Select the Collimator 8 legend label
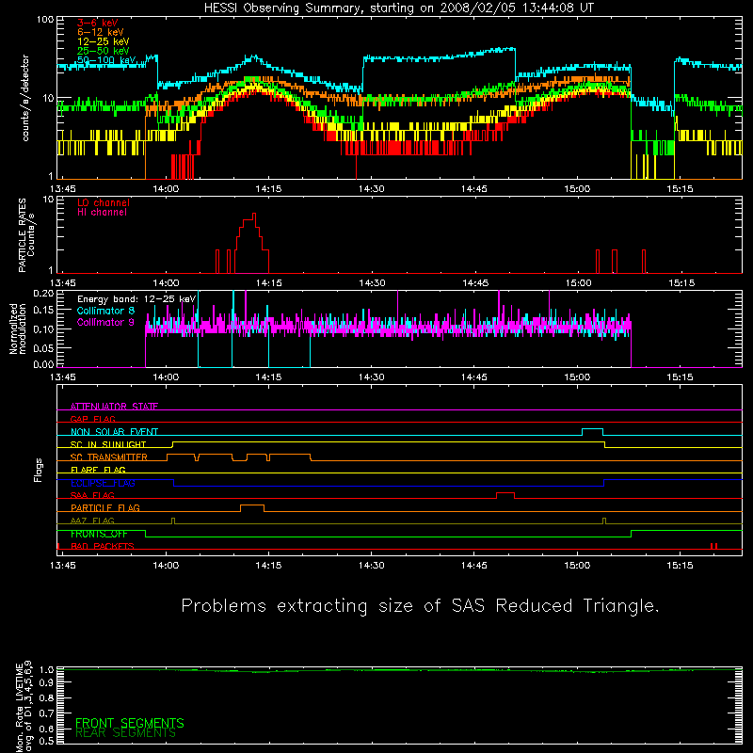 [x=105, y=311]
